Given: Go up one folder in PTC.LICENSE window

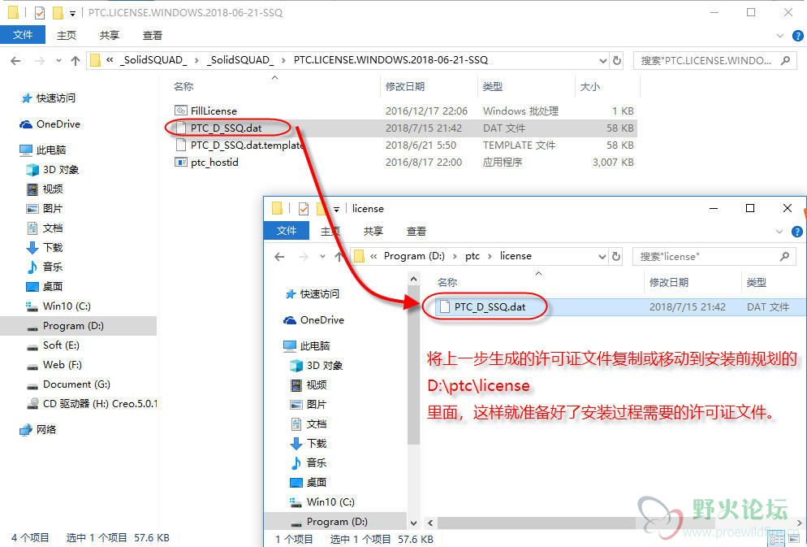Looking at the screenshot, I should (x=76, y=61).
